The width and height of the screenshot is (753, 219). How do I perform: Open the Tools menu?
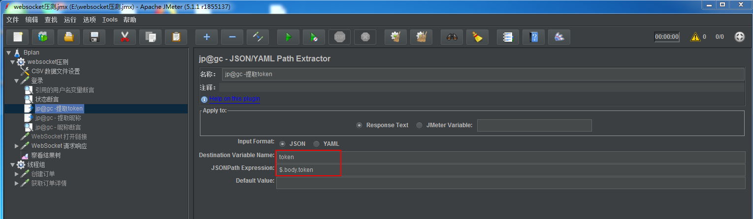point(110,20)
